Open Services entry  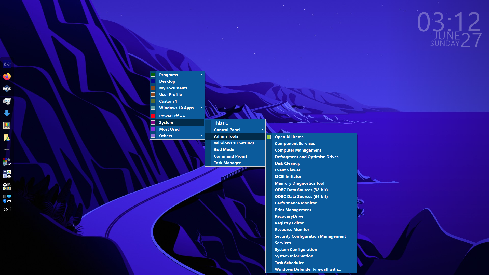[x=311, y=243]
